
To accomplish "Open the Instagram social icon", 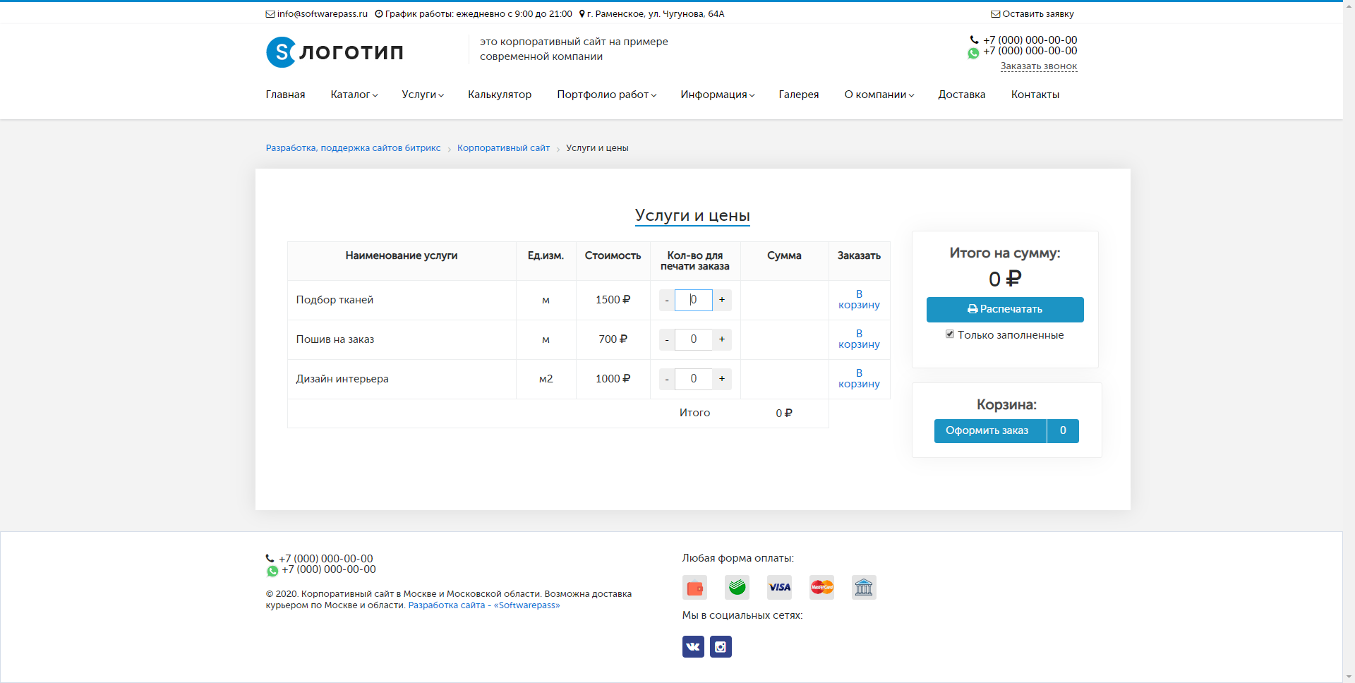I will 721,646.
